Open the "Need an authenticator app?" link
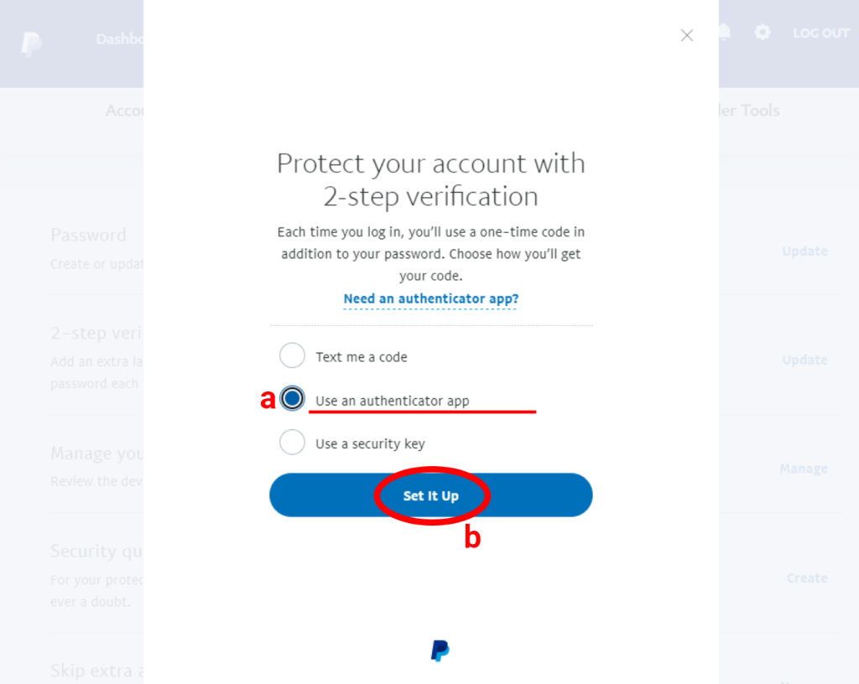Image resolution: width=859 pixels, height=684 pixels. [x=430, y=298]
